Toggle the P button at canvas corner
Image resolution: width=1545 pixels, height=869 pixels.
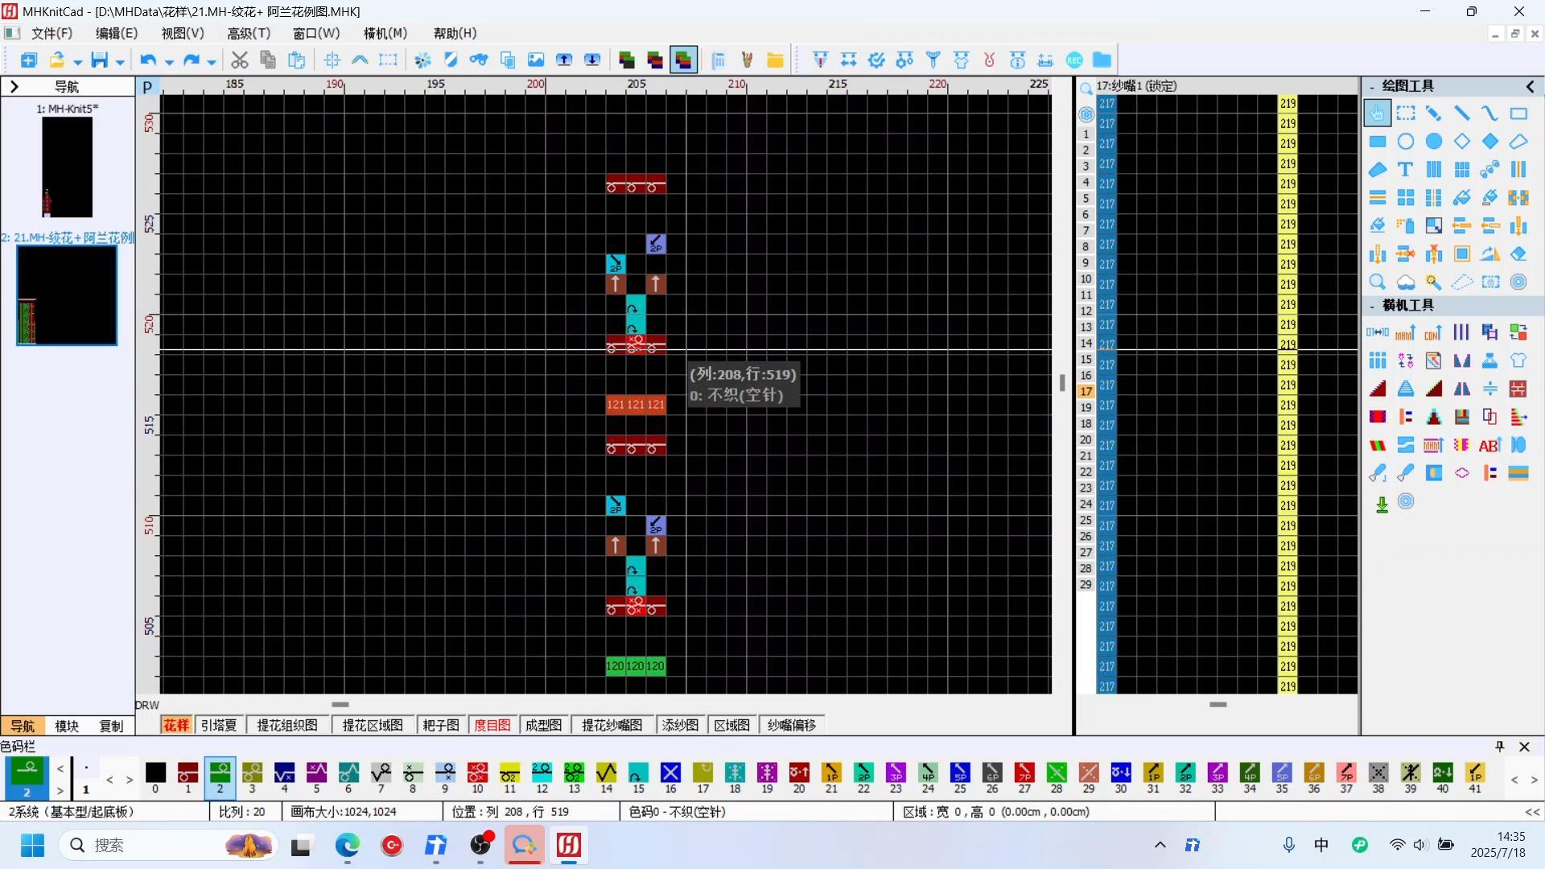pos(147,87)
